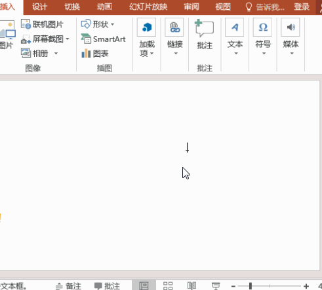Image resolution: width=322 pixels, height=290 pixels.
Task: Click the zoom slider handle
Action: (x=251, y=286)
